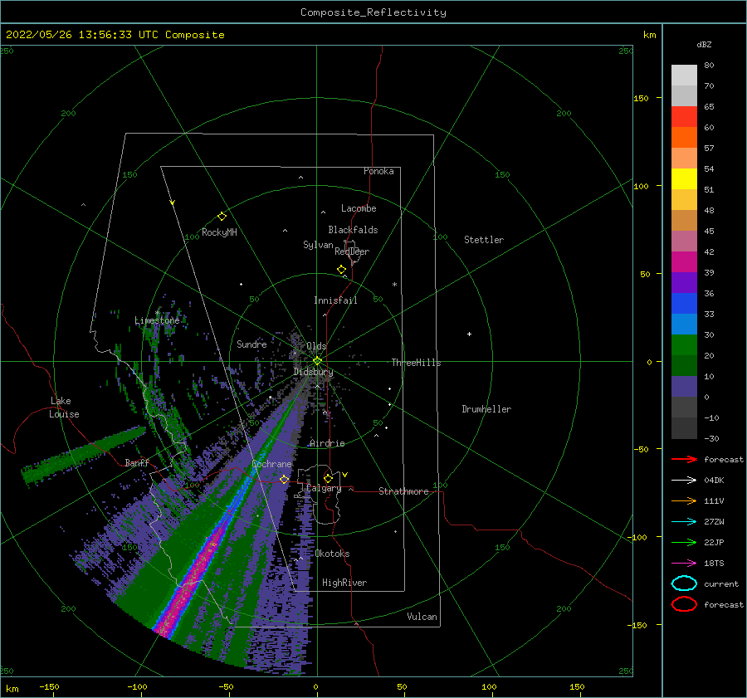The width and height of the screenshot is (747, 698).
Task: Click the Composite_Reflectivity title
Action: [373, 12]
